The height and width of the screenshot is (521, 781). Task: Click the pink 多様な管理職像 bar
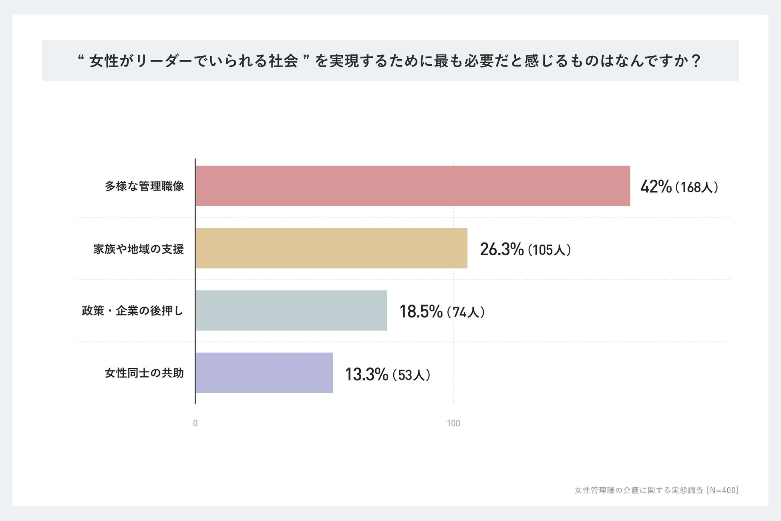coord(413,186)
